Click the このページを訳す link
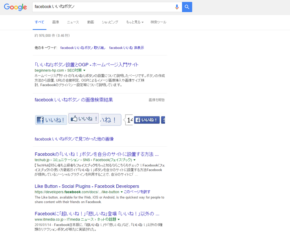The width and height of the screenshot is (290, 235). click(x=137, y=192)
